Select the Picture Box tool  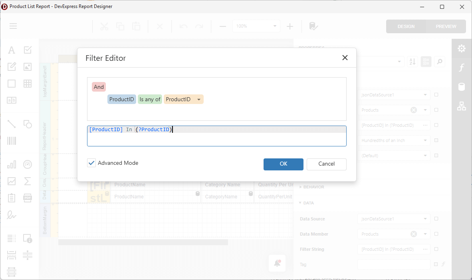(27, 66)
